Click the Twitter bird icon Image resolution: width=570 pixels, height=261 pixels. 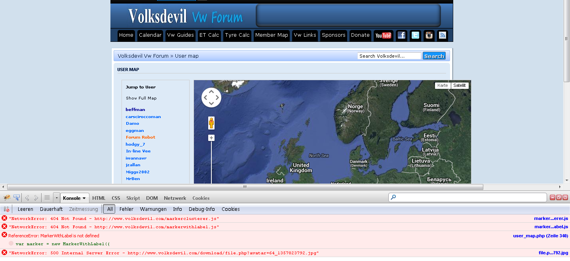tap(415, 36)
